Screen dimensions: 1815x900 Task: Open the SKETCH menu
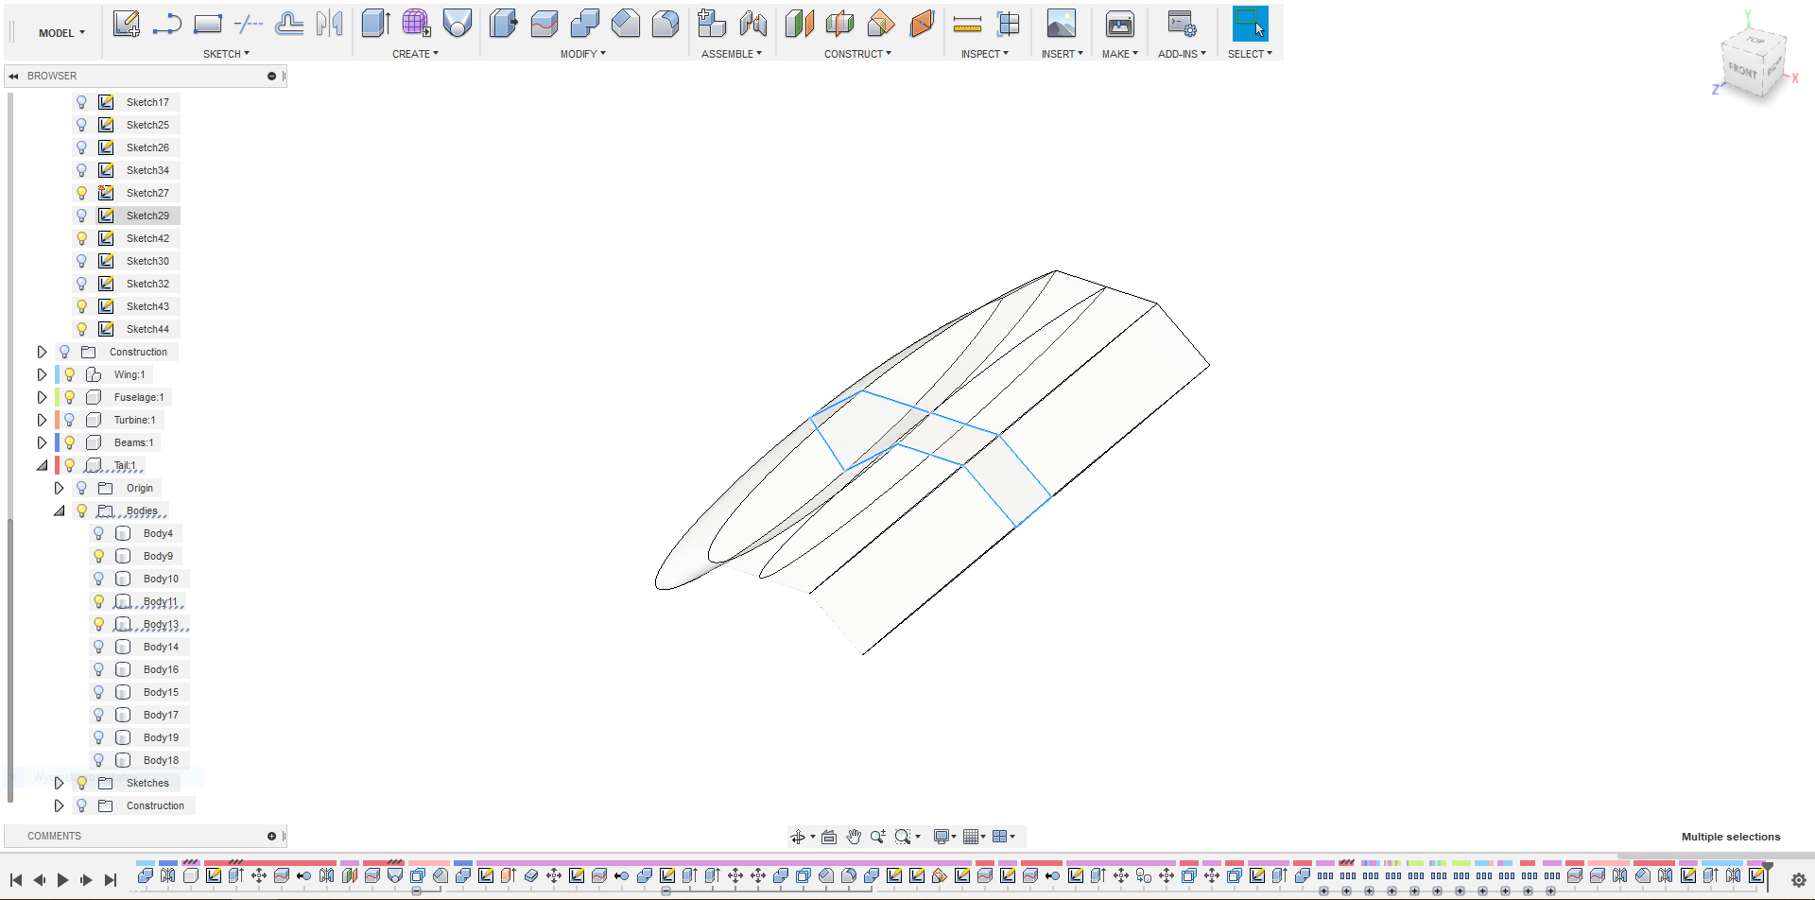tap(226, 54)
